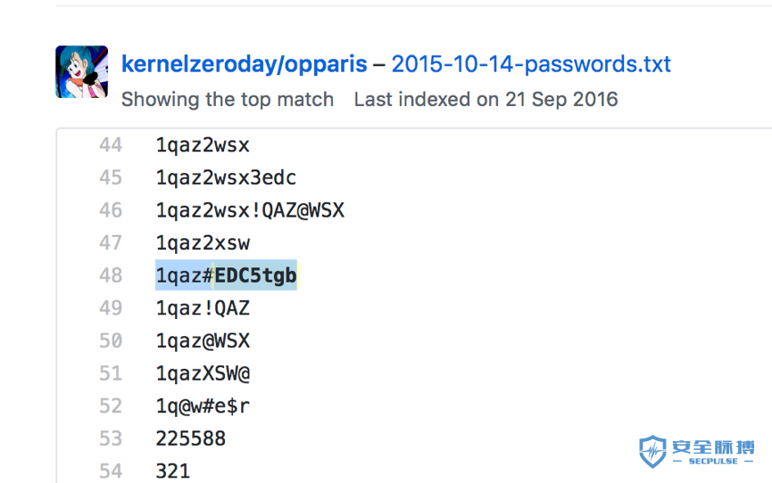Click the code text 1qaz2wsx3edc
The height and width of the screenshot is (483, 772).
point(226,177)
